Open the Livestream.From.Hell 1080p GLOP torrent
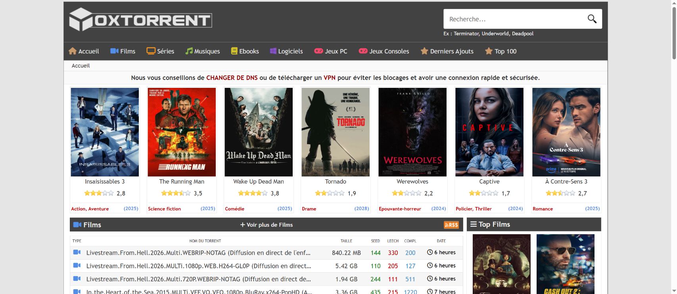The width and height of the screenshot is (677, 294). pos(199,266)
